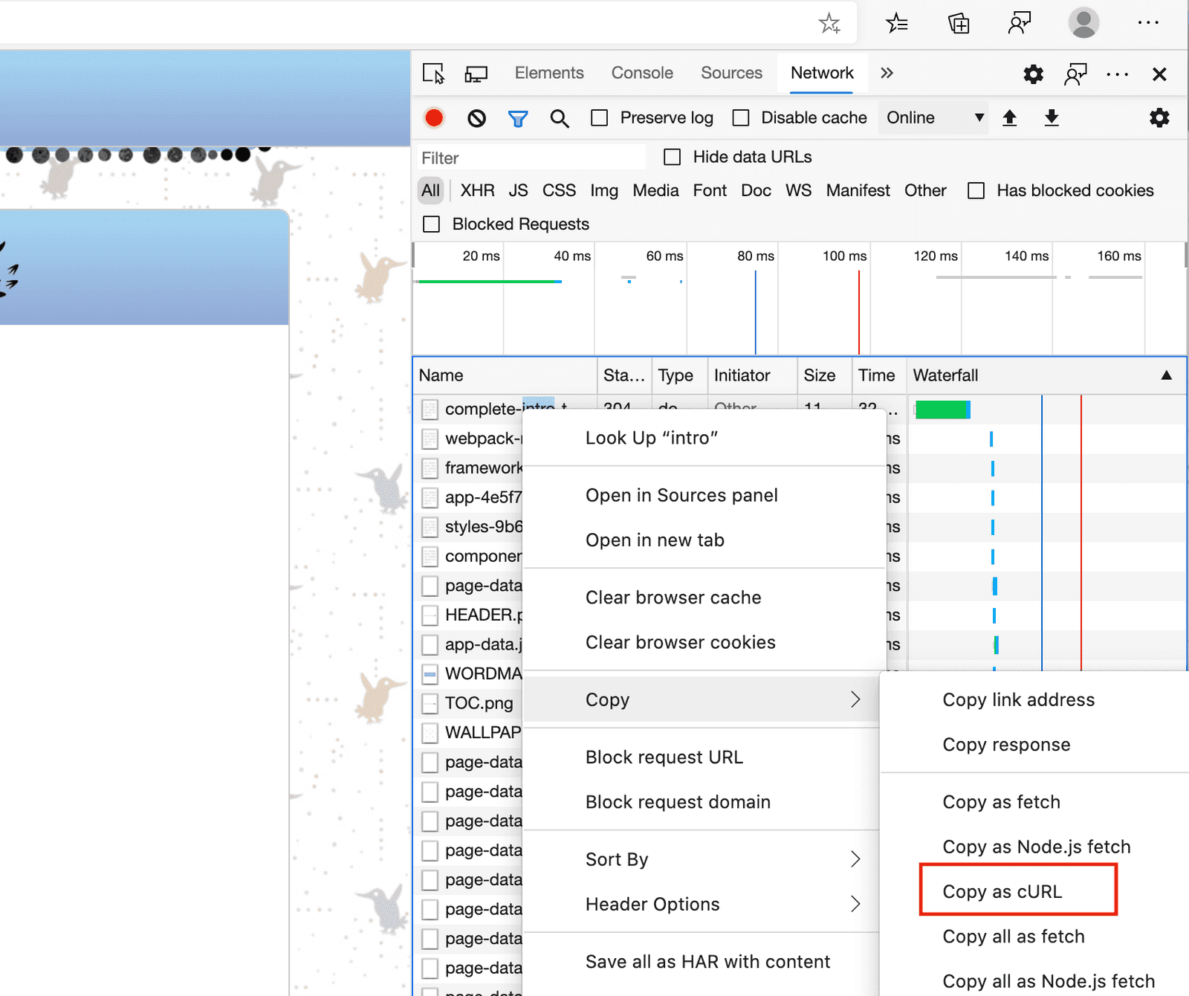Check the Disable cache option

741,117
